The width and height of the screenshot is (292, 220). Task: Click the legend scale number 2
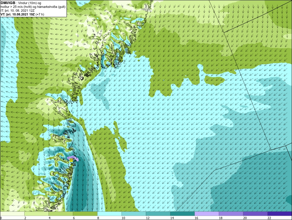point(25,218)
